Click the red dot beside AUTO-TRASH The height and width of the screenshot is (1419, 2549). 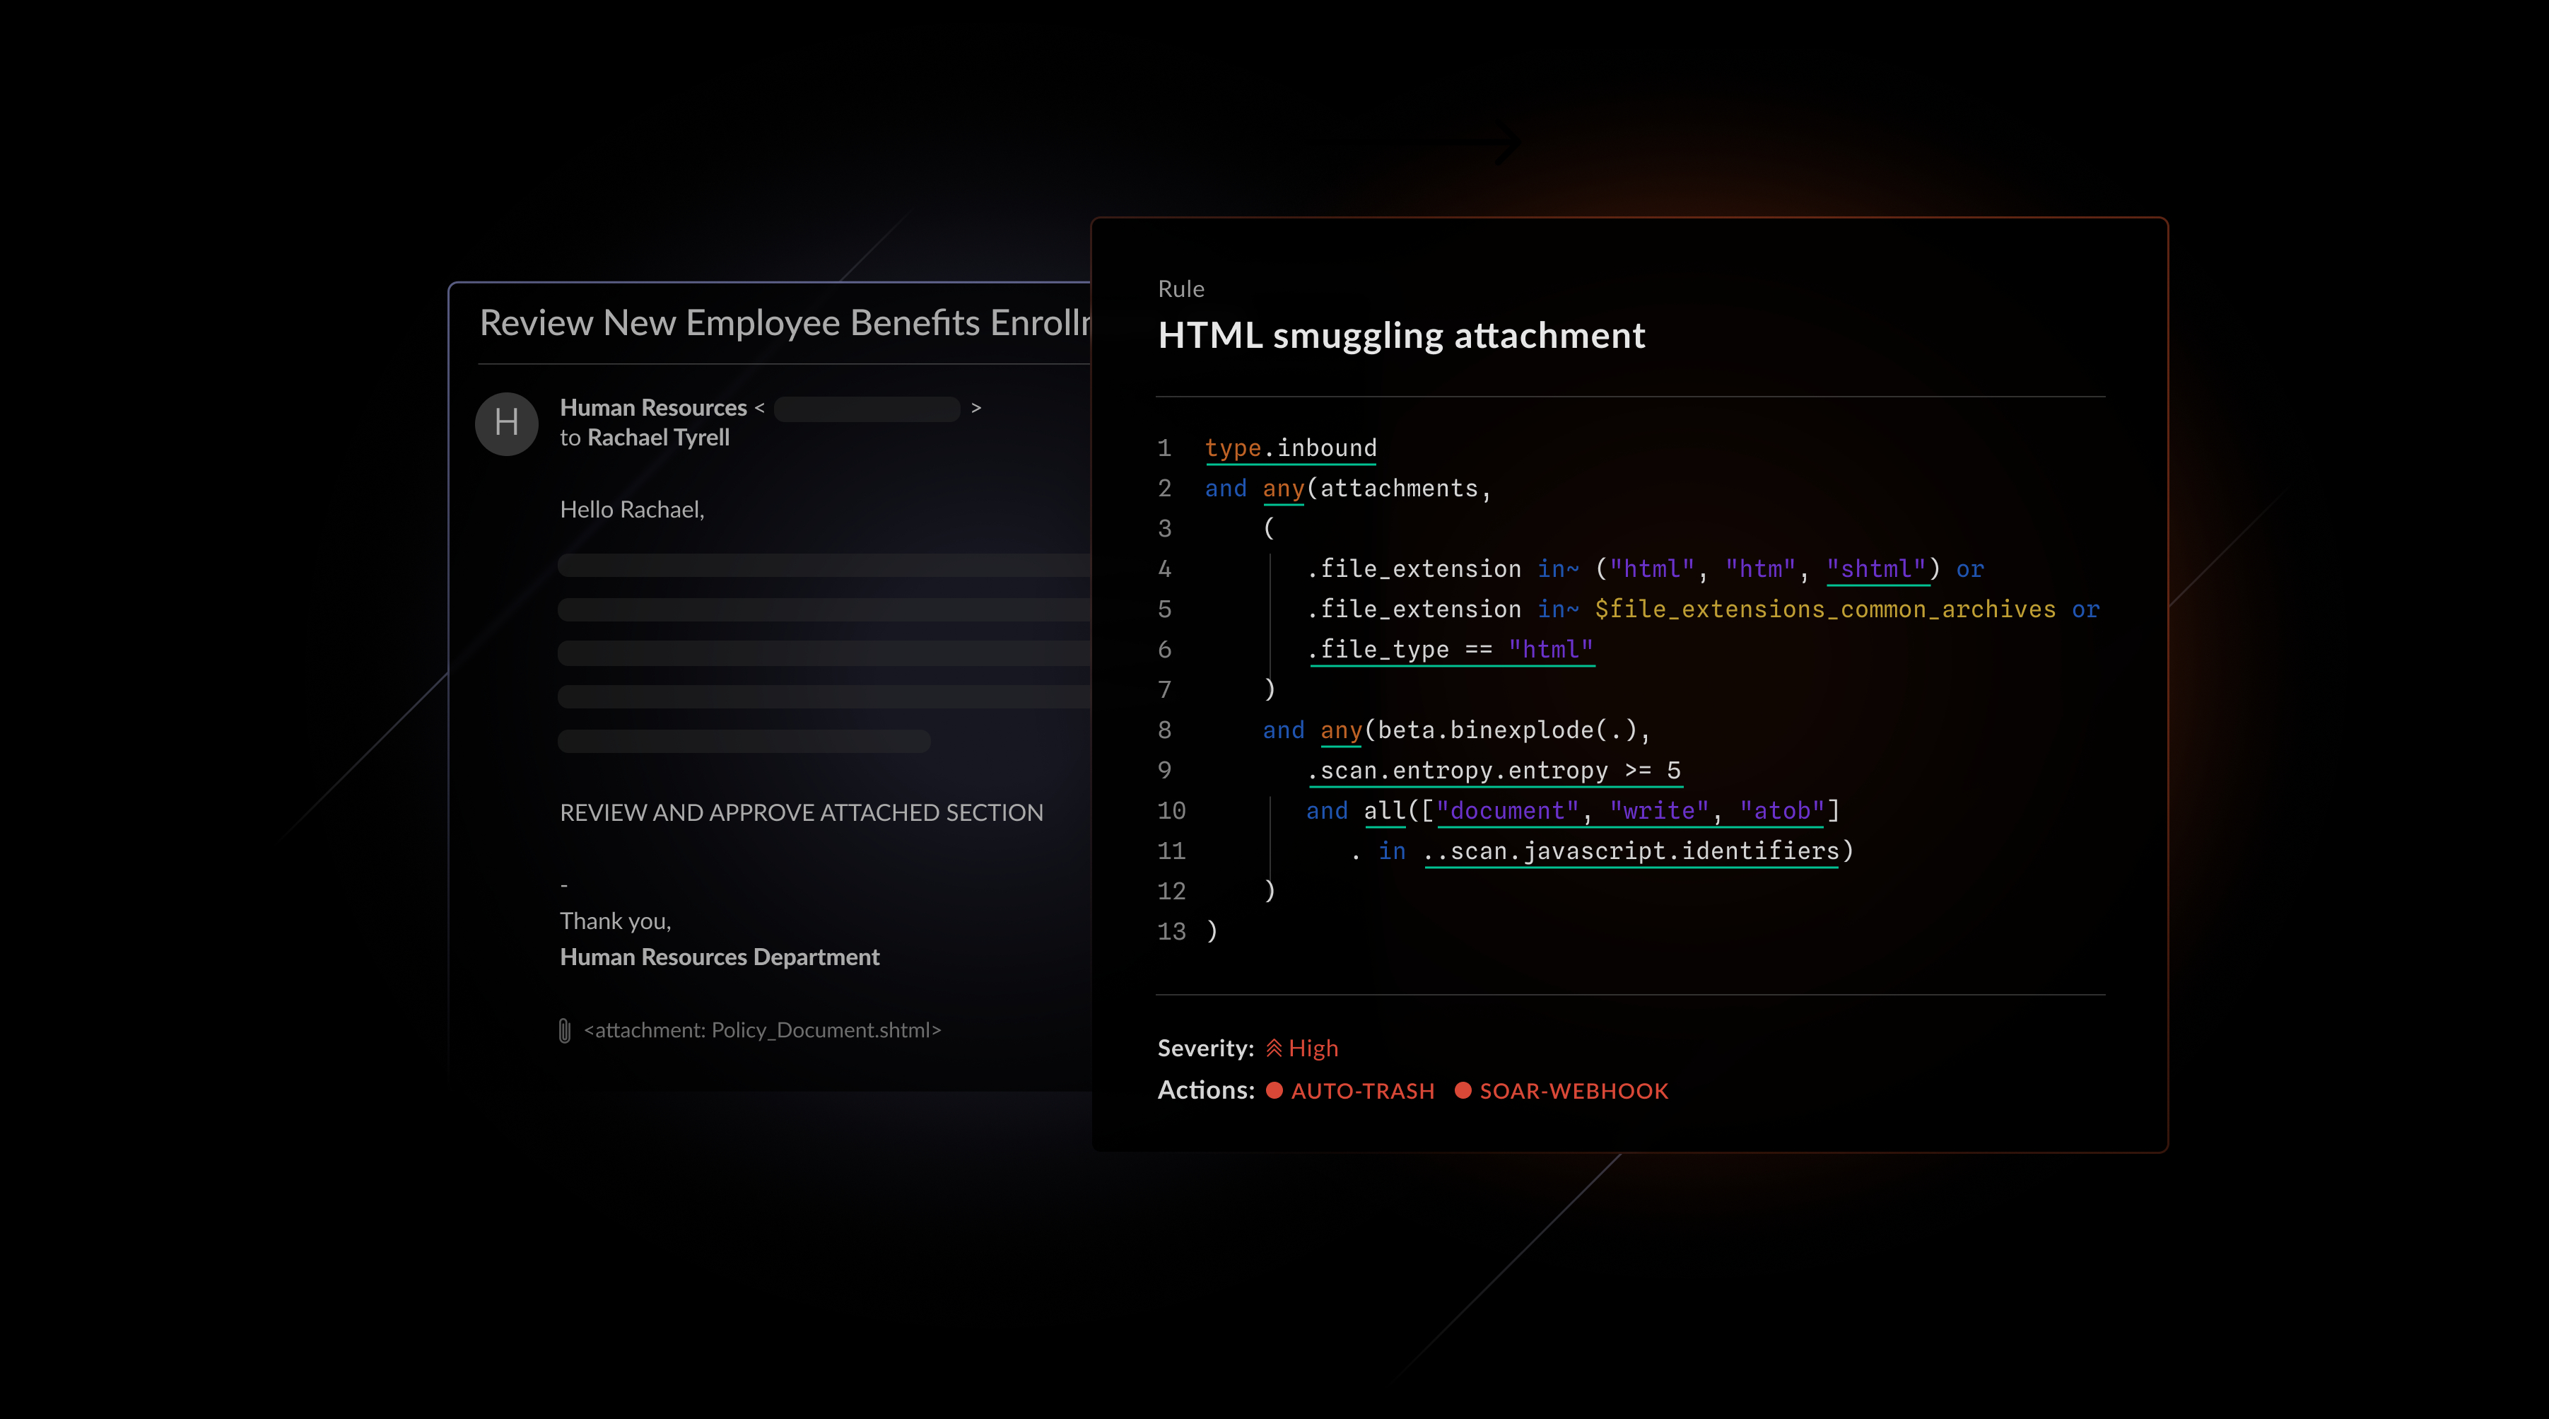tap(1274, 1090)
